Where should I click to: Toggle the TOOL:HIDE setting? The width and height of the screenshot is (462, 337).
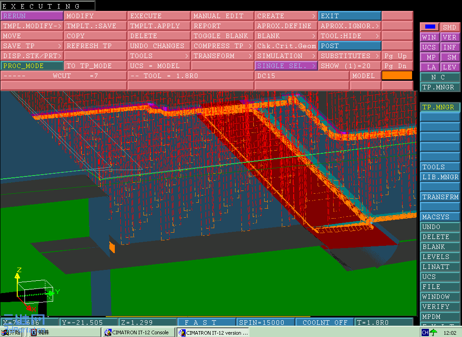tap(349, 36)
